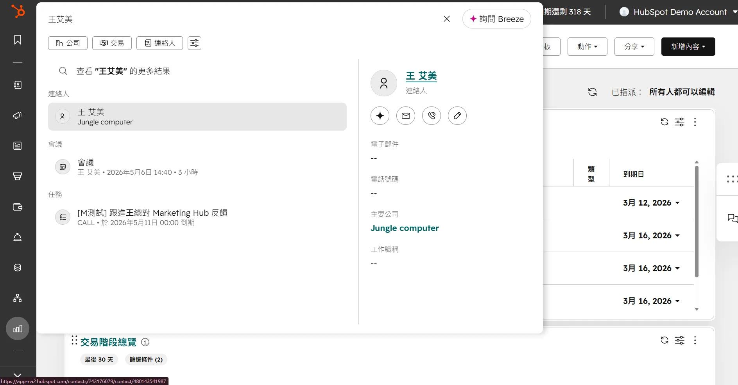Open the Jungle computer company link in preview
The height and width of the screenshot is (385, 738).
tap(405, 228)
